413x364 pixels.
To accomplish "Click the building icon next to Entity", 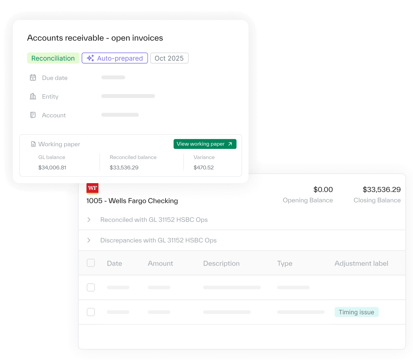I will point(33,96).
